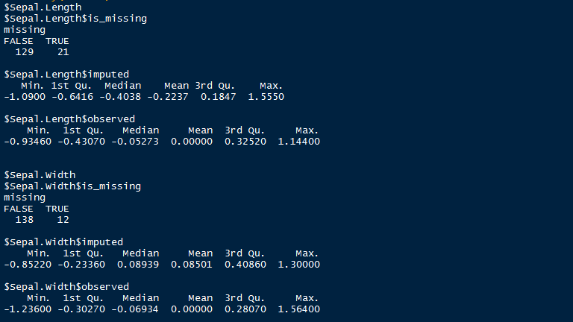Click the $Sepal.Length$is_missing line
This screenshot has width=573, height=322.
[75, 18]
